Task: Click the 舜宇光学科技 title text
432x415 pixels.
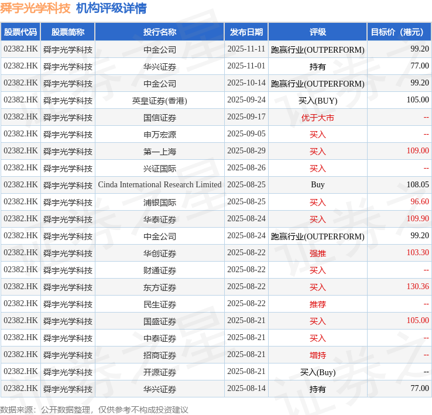Action: coord(35,8)
